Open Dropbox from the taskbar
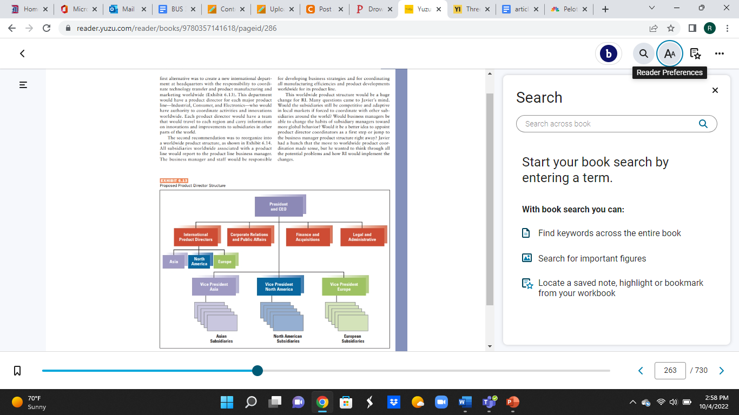The height and width of the screenshot is (415, 739). [x=394, y=402]
